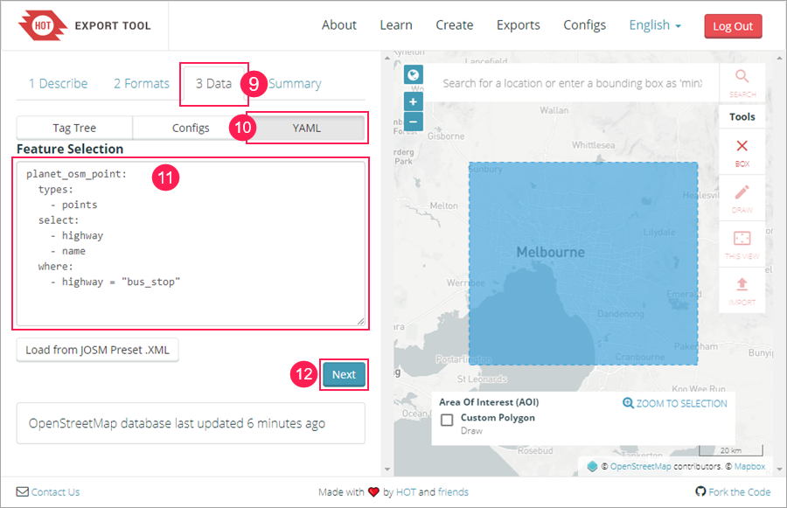Open the Create menu item
This screenshot has width=787, height=508.
point(454,25)
